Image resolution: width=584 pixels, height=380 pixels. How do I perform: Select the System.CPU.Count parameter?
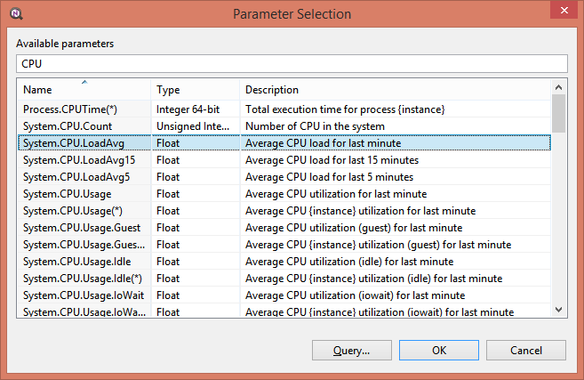(284, 126)
